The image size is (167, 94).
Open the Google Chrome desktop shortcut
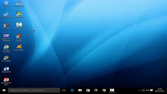pyautogui.click(x=6, y=49)
